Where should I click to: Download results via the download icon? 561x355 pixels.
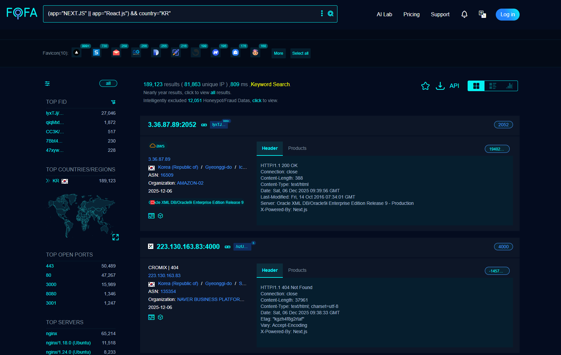pos(440,86)
